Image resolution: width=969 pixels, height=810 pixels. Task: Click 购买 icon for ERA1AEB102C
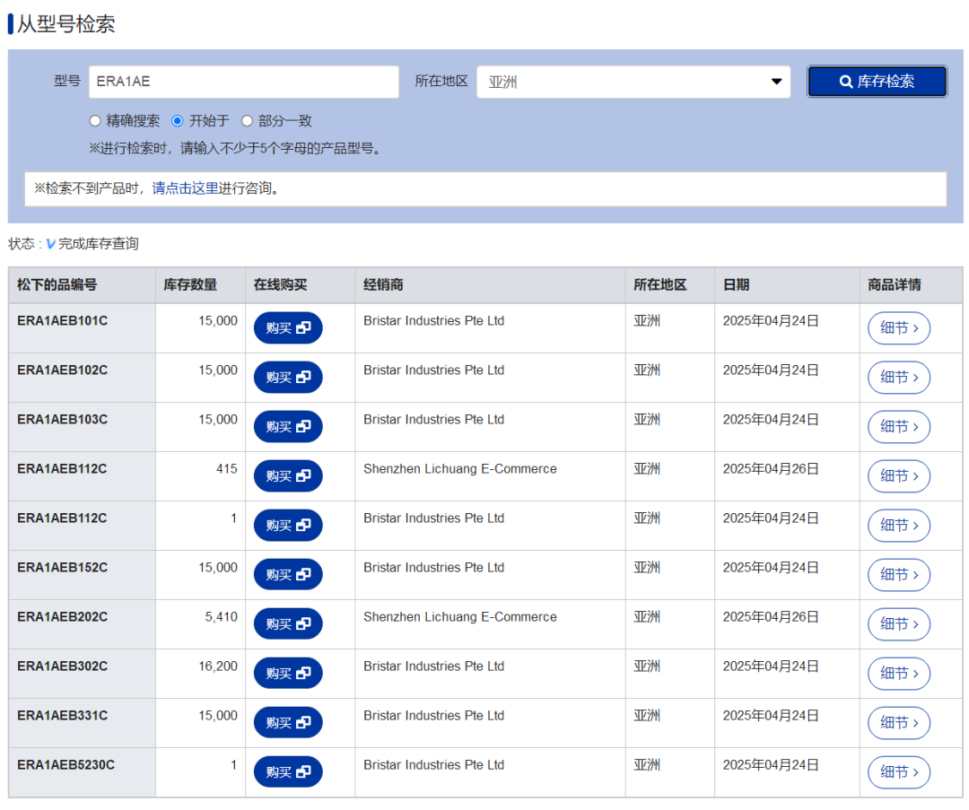[x=288, y=378]
